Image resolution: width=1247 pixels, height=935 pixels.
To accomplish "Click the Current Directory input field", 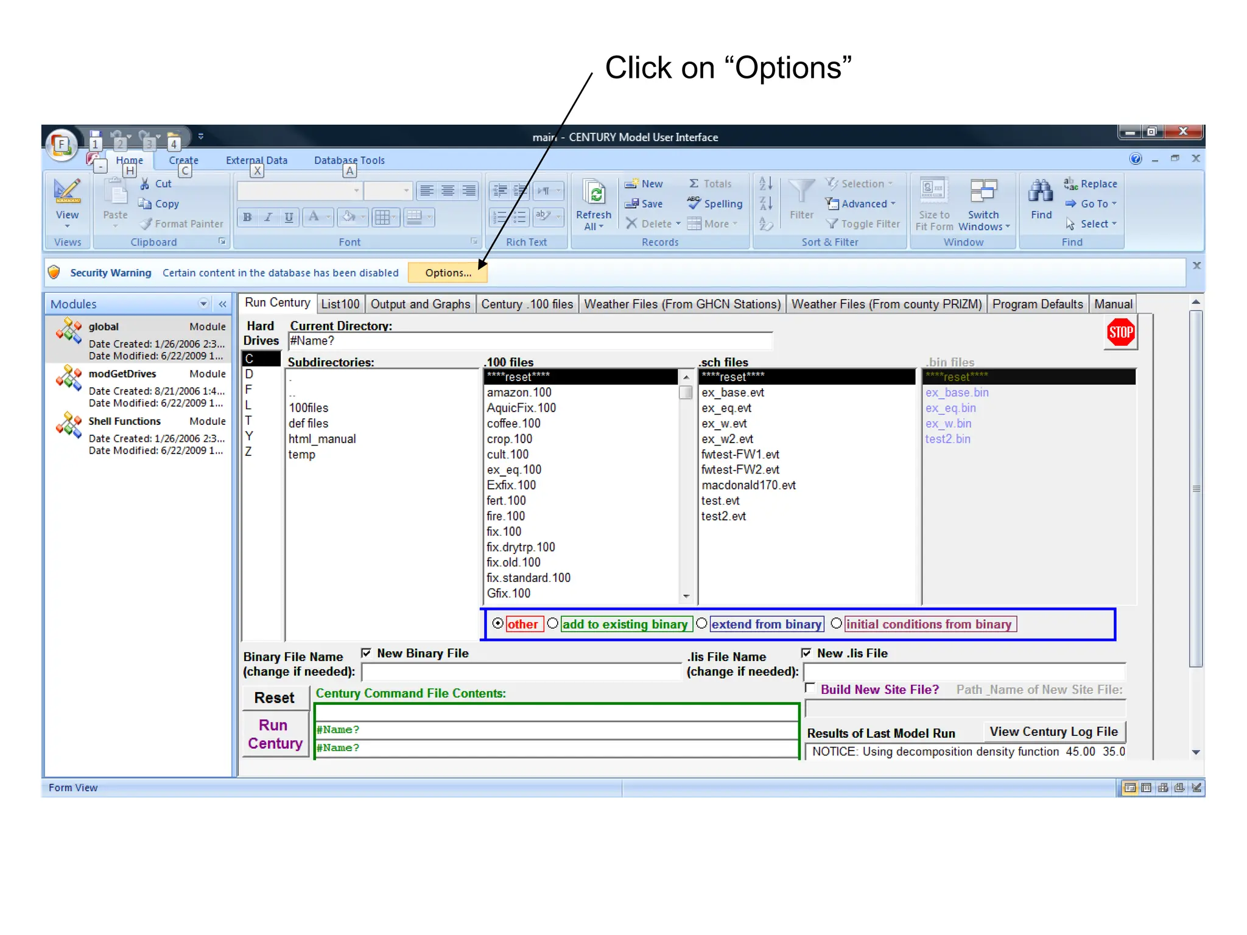I will point(530,341).
